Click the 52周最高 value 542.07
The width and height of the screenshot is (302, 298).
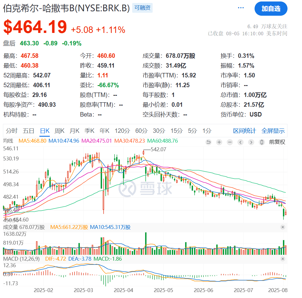coord(42,75)
